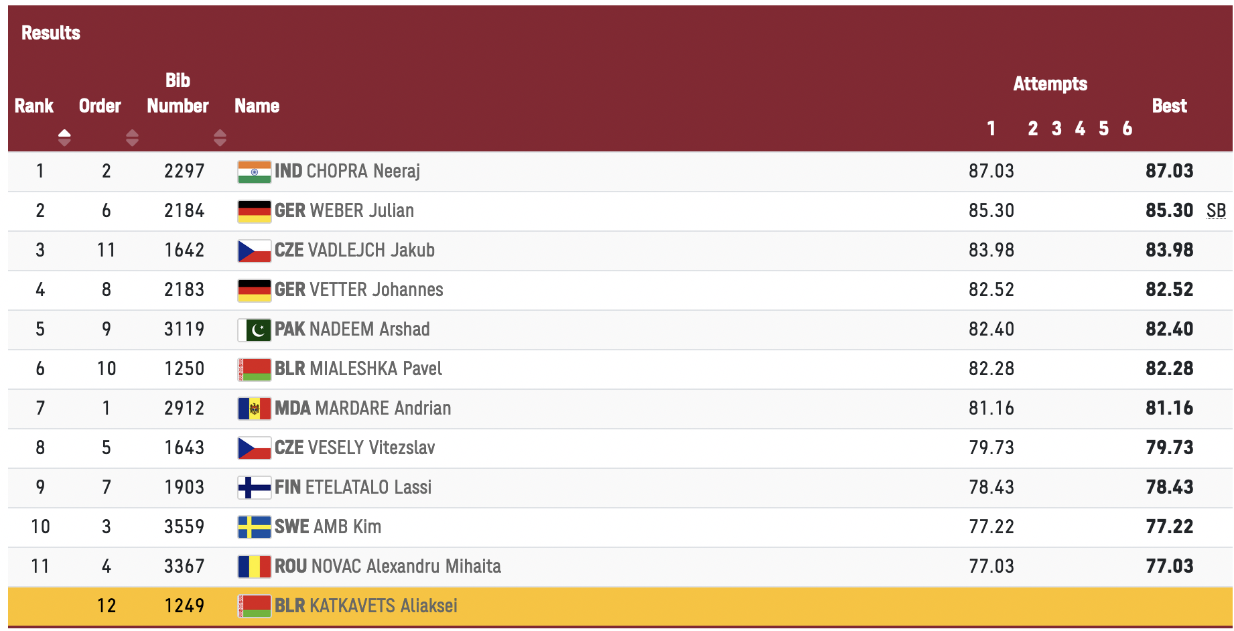
Task: Click the Czech flag beside Vadlejch
Action: pos(254,251)
